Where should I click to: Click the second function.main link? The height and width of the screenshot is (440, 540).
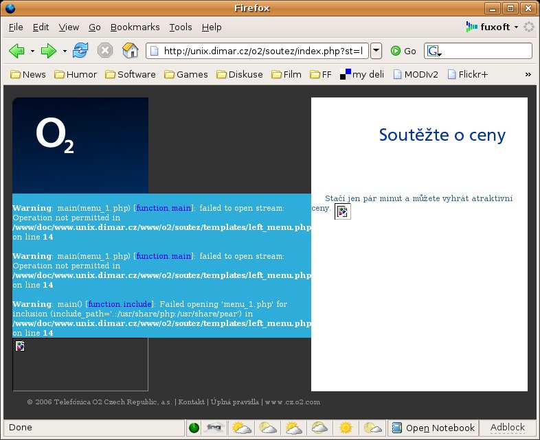pos(164,256)
